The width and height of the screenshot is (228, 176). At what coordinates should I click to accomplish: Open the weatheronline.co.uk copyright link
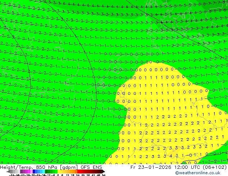pyautogui.click(x=198, y=173)
